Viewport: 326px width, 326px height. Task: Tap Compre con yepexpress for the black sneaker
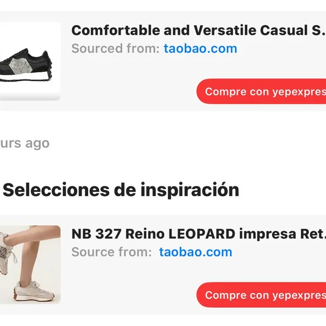(261, 91)
